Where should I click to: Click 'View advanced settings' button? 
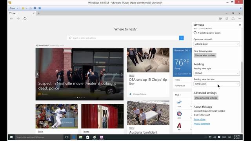tap(206, 98)
